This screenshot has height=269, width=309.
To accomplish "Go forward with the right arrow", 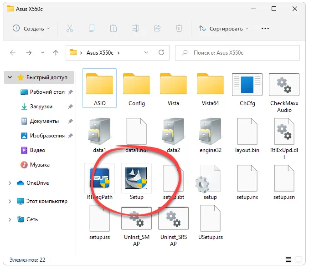I will pyautogui.click(x=29, y=53).
